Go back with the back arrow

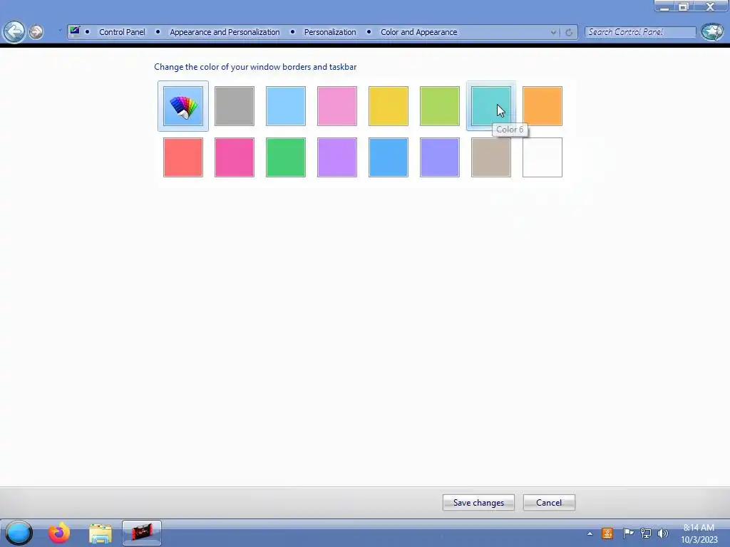coord(14,31)
